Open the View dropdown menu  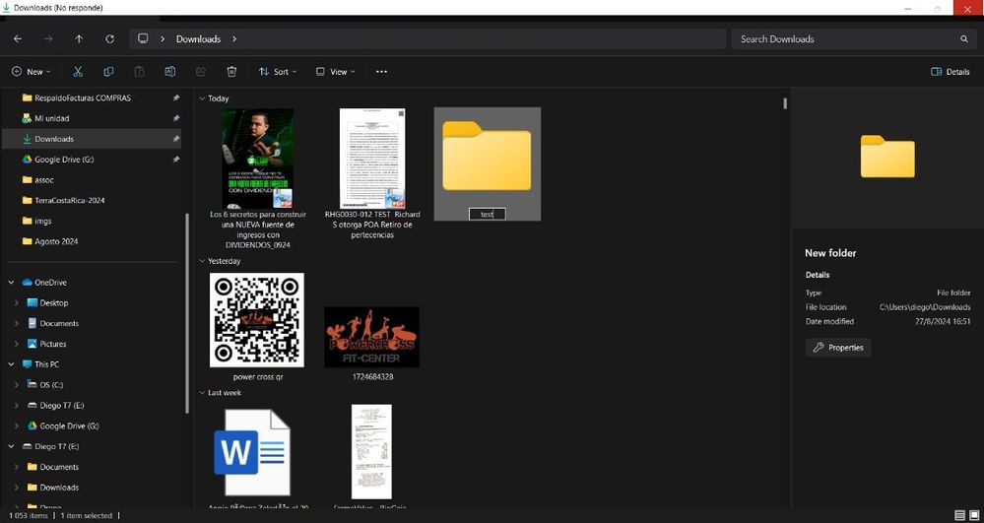coord(335,72)
